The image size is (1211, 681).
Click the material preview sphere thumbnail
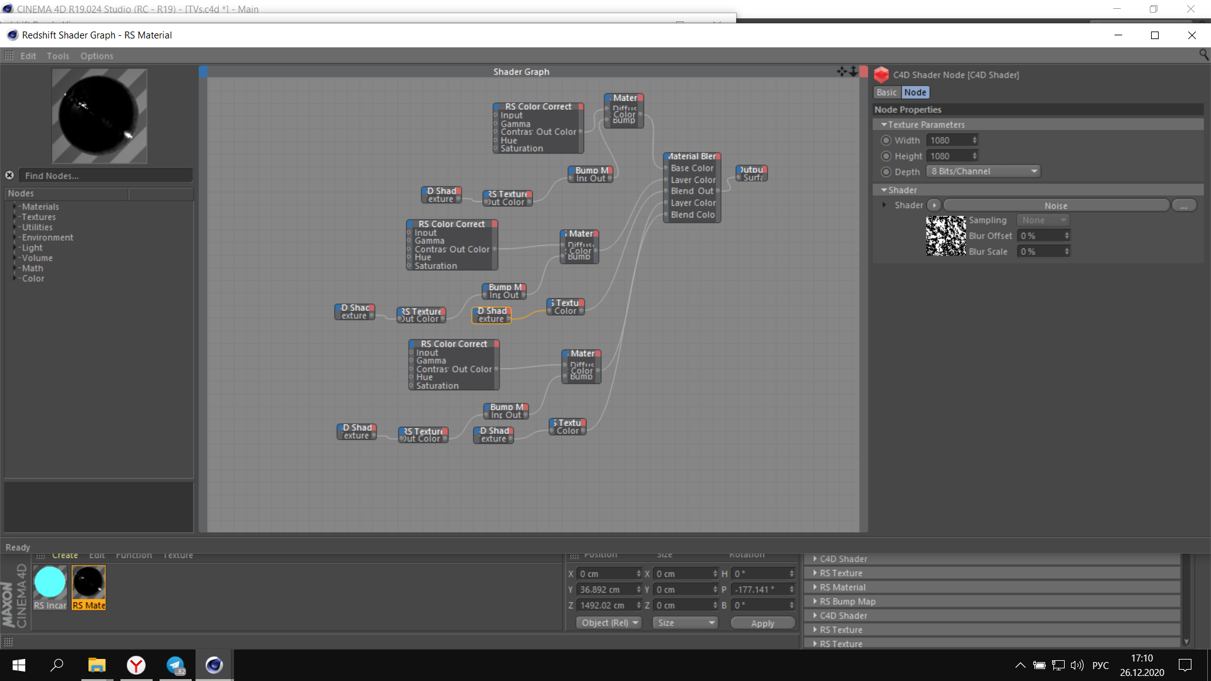click(99, 116)
